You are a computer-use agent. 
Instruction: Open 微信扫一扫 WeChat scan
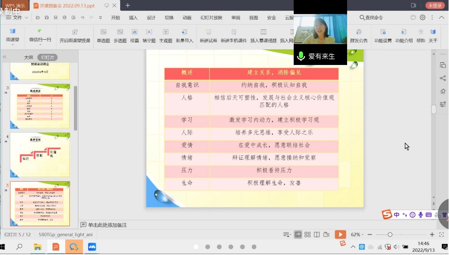(x=40, y=36)
